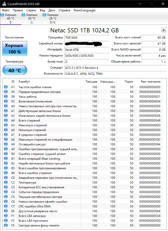Click the 40 °C temperature button
The height and width of the screenshot is (231, 168).
[x=15, y=70]
